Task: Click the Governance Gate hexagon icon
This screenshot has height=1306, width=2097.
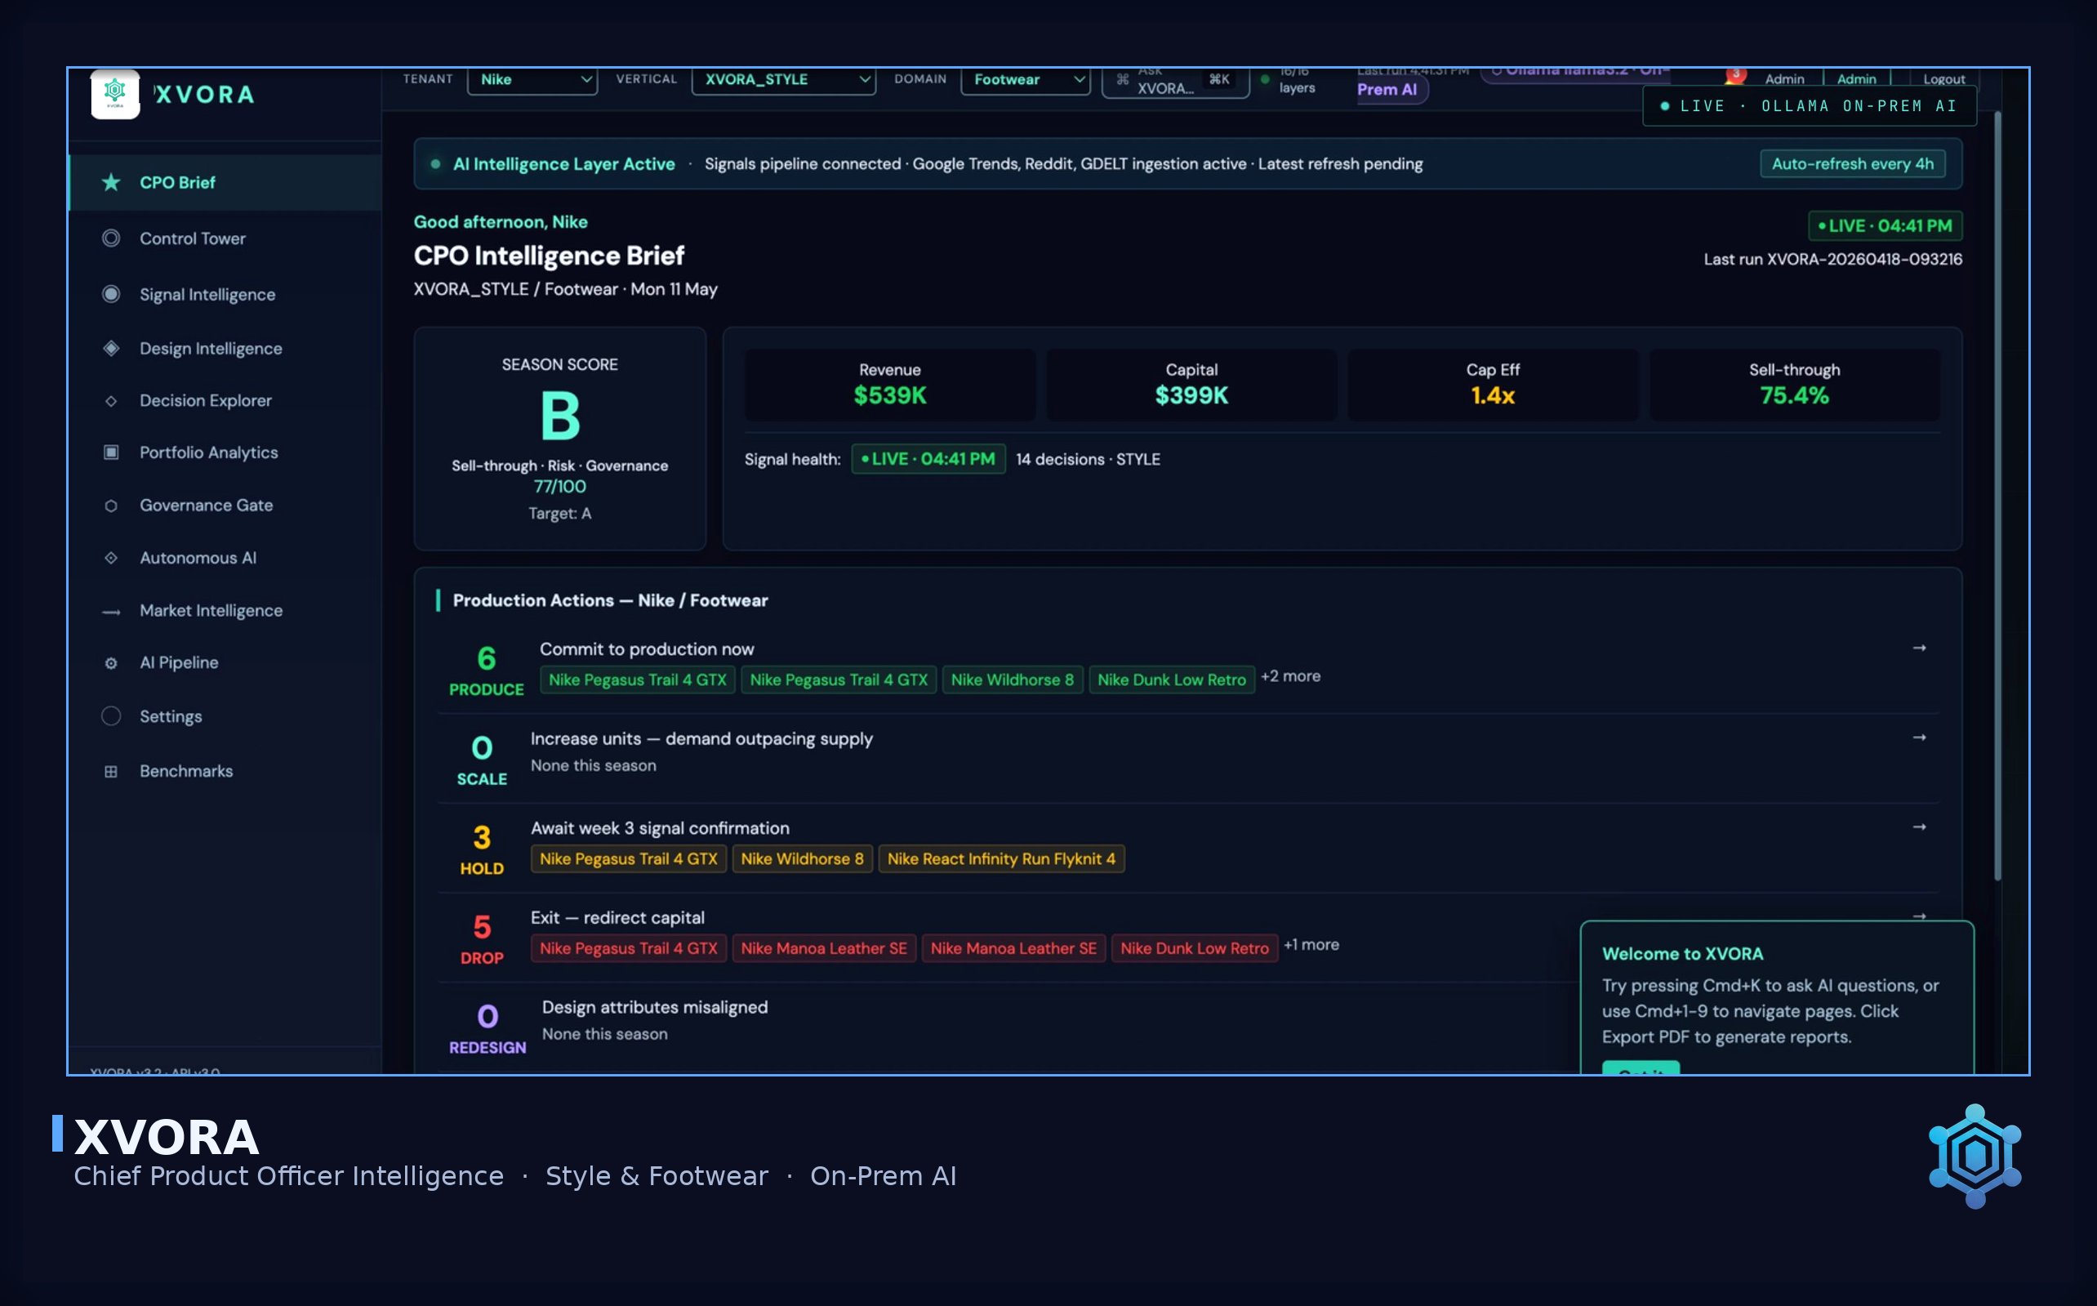Action: click(x=110, y=506)
